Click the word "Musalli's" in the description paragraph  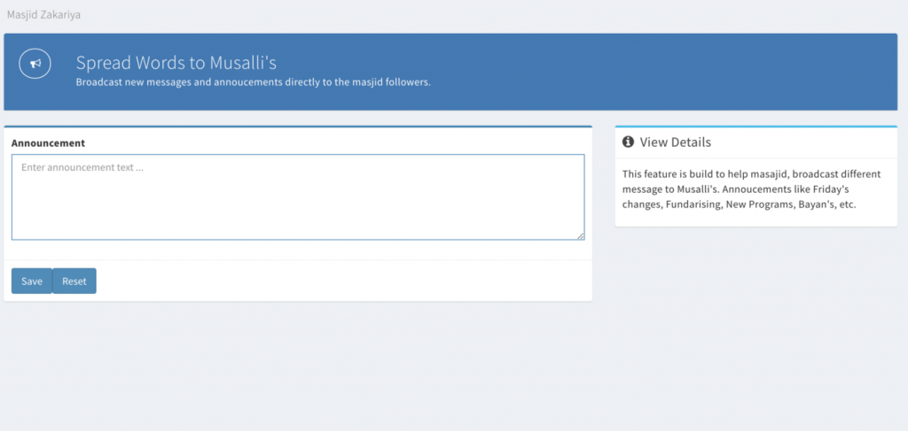[646, 189]
